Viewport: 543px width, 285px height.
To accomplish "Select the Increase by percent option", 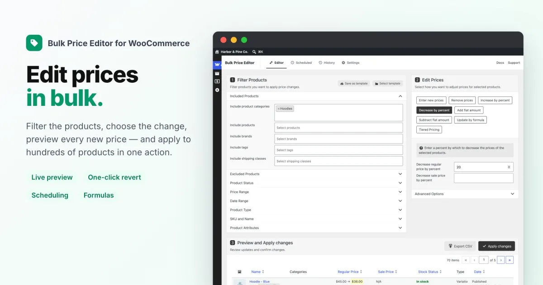I will pos(495,100).
